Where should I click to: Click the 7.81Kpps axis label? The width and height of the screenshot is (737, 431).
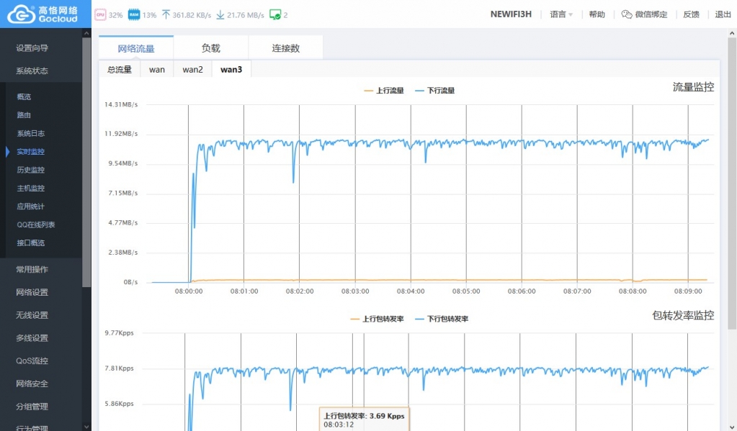click(120, 368)
